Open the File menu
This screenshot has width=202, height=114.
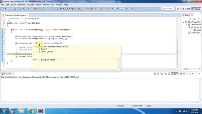(x=3, y=5)
